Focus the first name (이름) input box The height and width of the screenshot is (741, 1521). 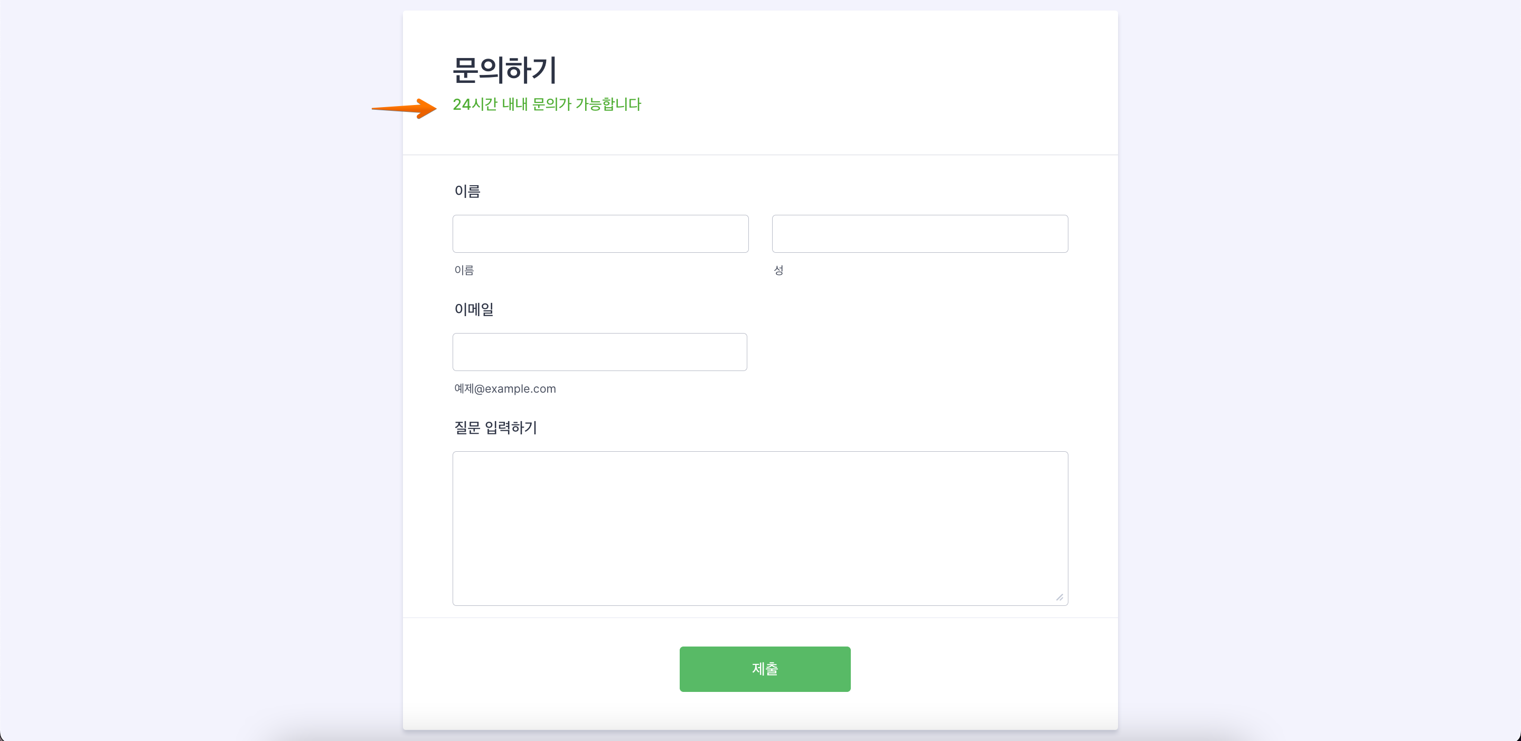pyautogui.click(x=600, y=234)
